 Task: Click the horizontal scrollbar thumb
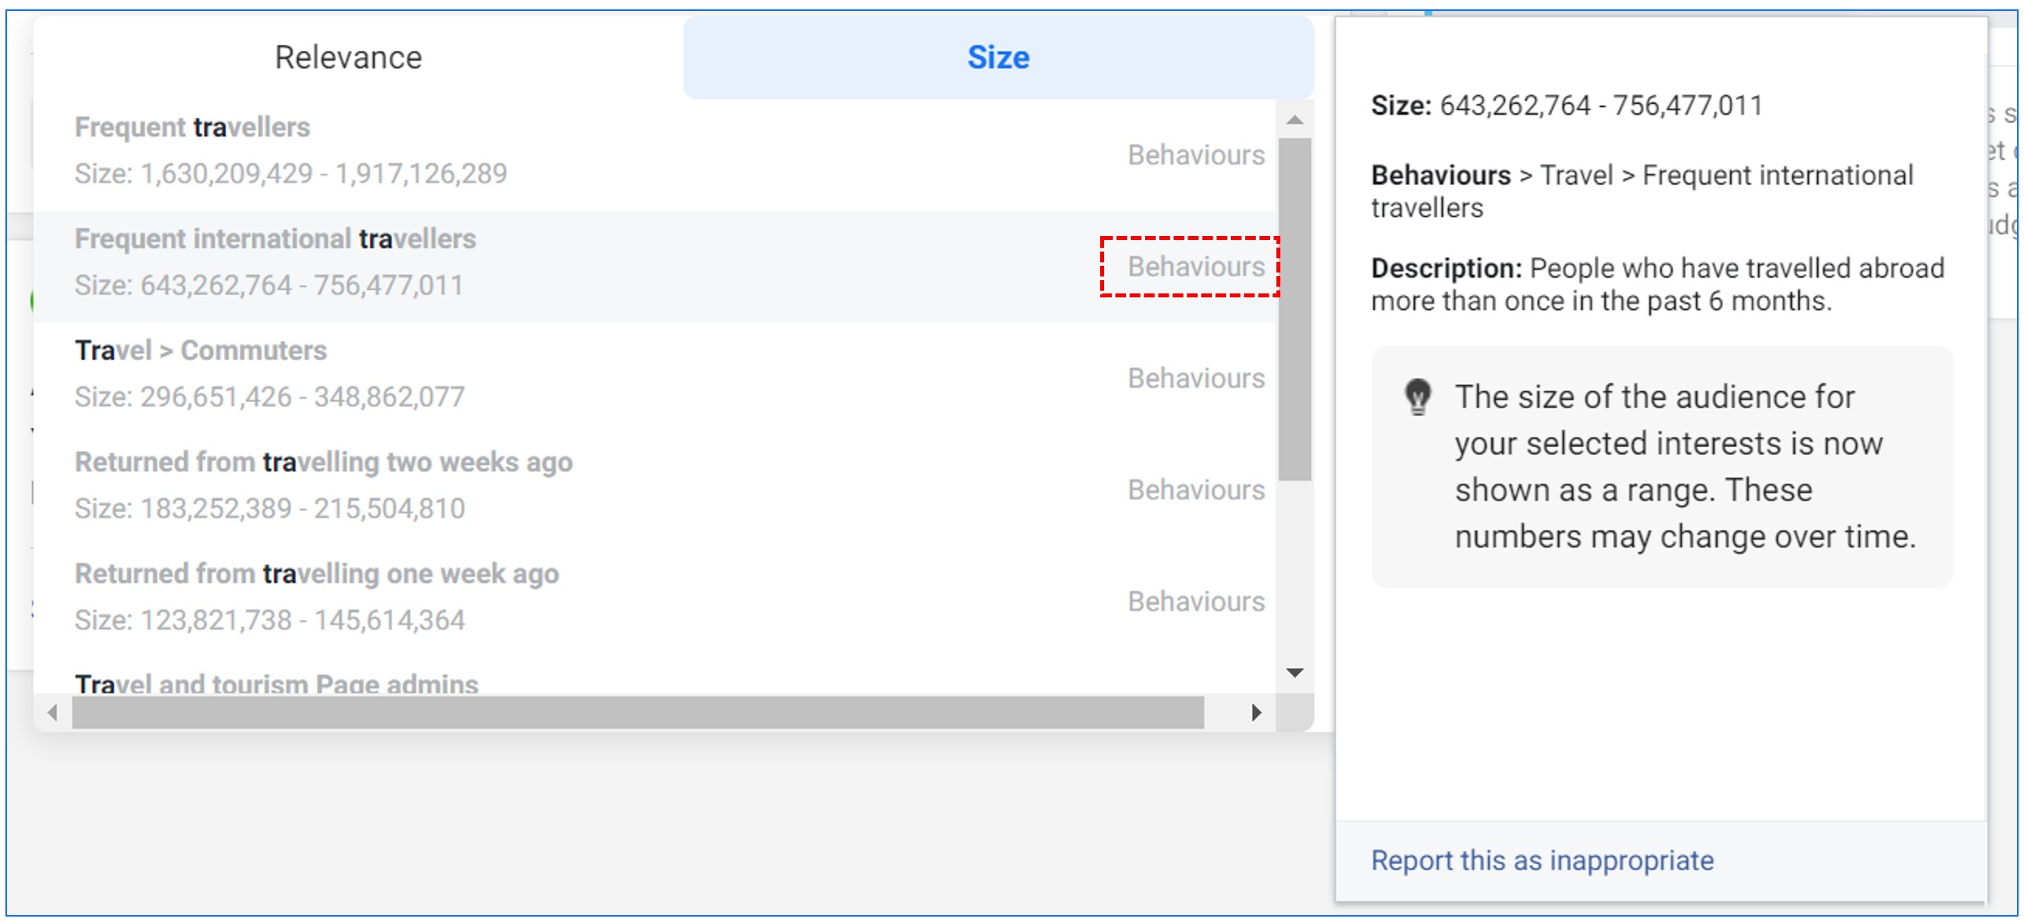click(637, 713)
